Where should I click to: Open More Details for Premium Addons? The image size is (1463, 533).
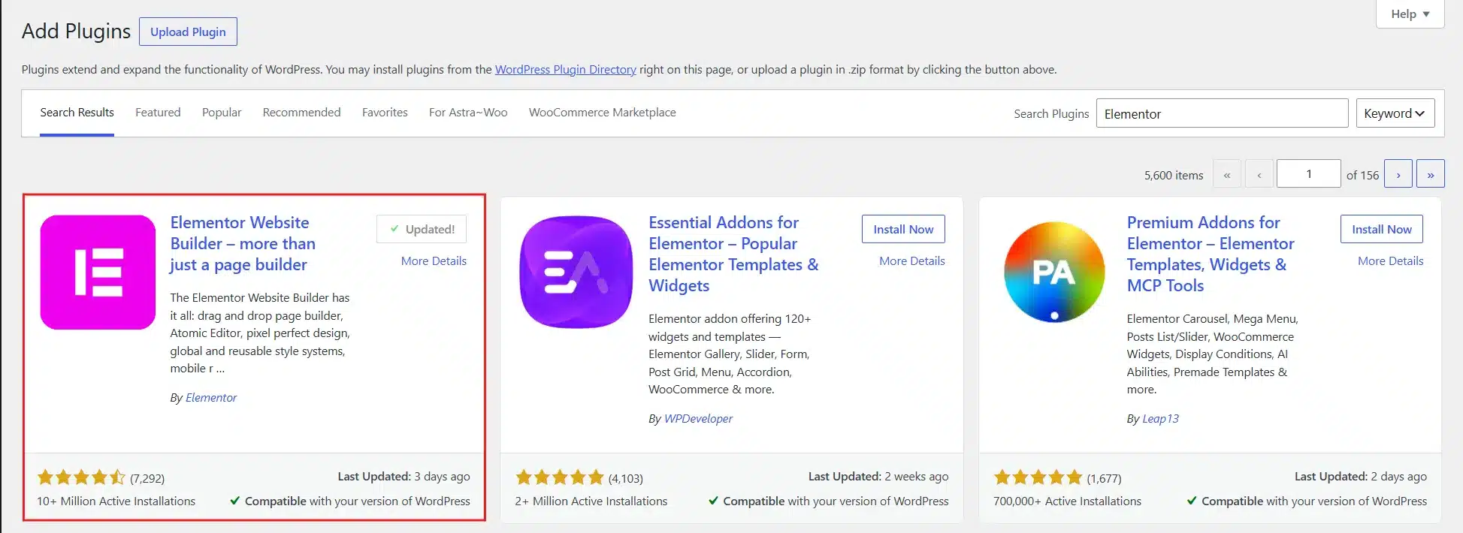click(1390, 261)
